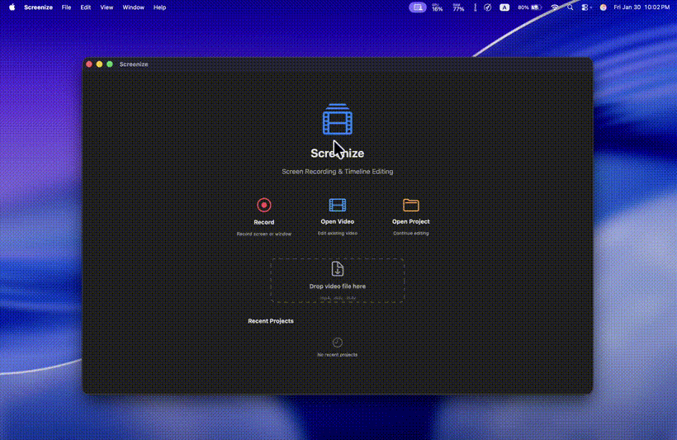Open the Window menu
677x440 pixels.
pos(133,7)
